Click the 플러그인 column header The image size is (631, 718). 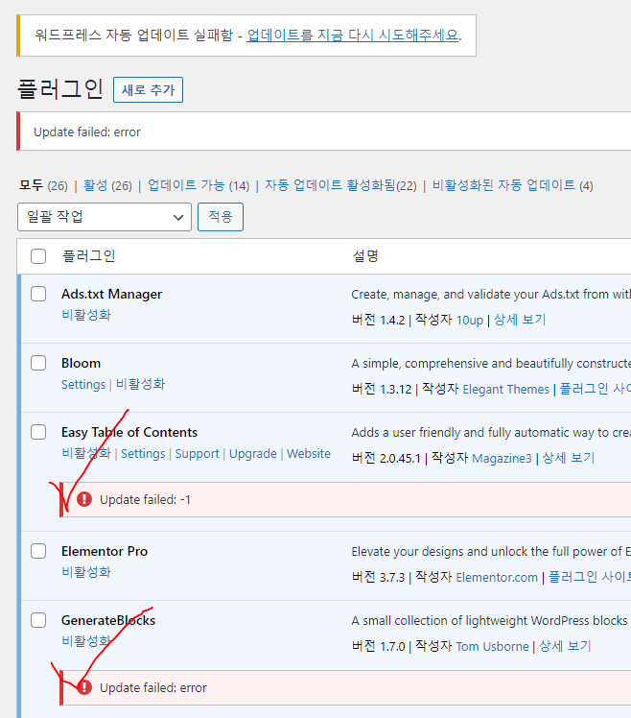point(89,256)
